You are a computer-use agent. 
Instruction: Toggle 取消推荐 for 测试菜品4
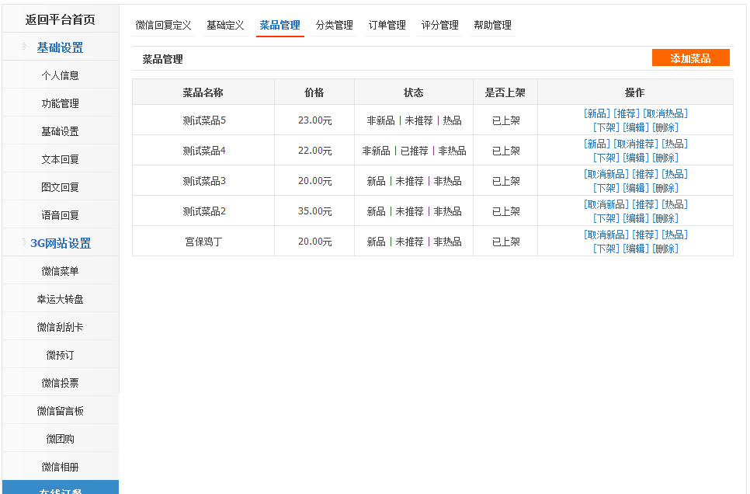click(635, 144)
